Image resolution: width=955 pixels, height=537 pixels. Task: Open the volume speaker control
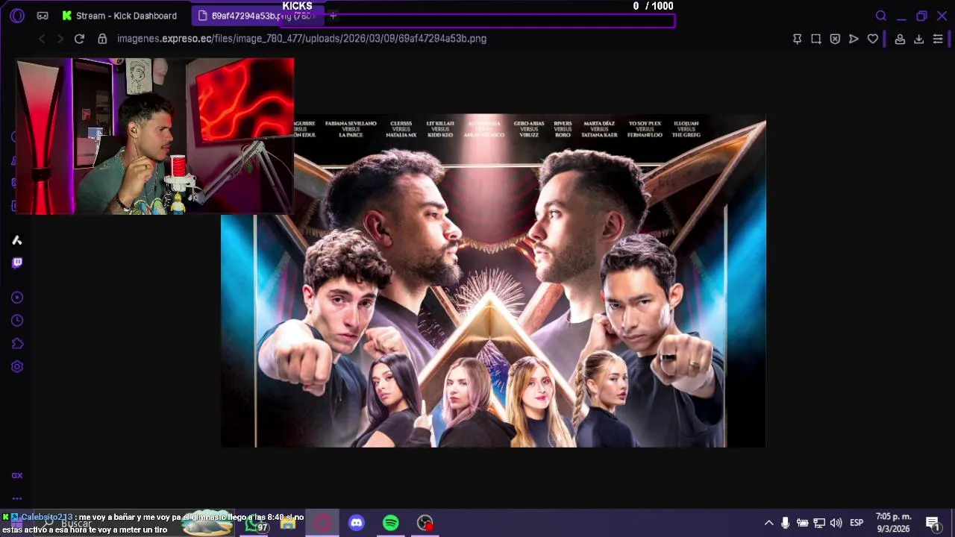point(836,523)
